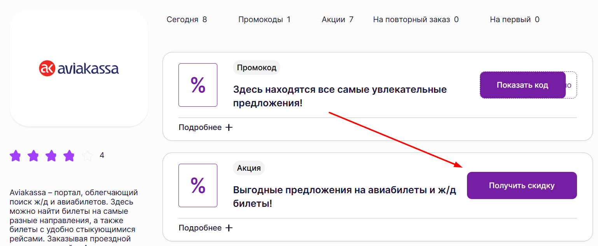The image size is (598, 246).
Task: Click the percent icon on the Промокод offer card
Action: tap(198, 85)
